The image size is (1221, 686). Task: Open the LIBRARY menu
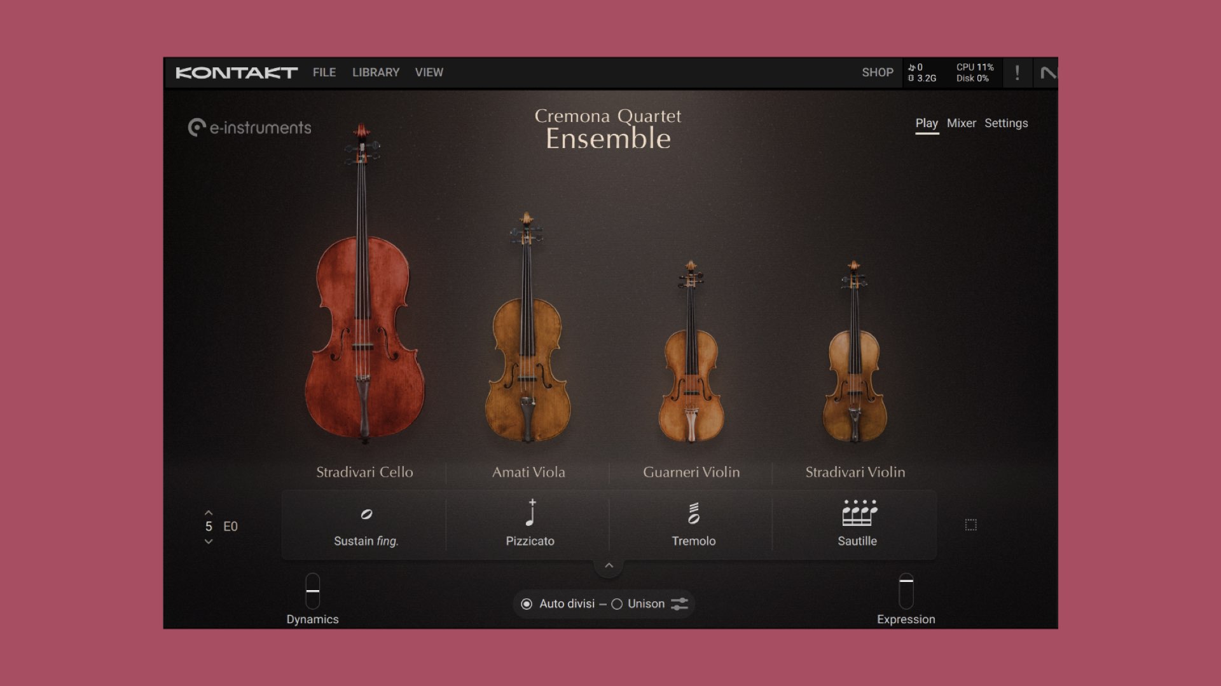pyautogui.click(x=376, y=72)
